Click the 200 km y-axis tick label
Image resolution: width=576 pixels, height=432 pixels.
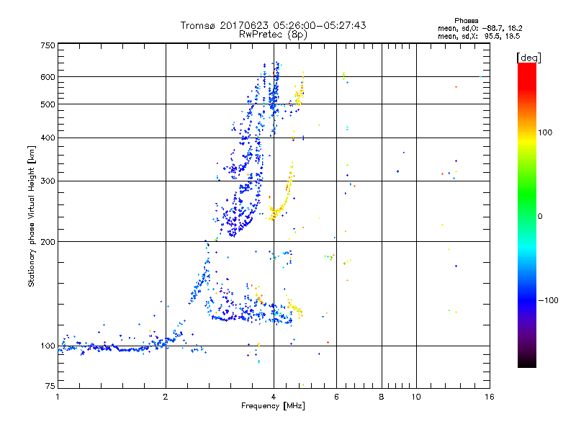click(48, 242)
